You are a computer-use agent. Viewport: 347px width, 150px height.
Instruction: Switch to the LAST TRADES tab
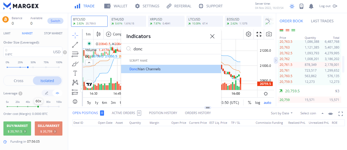(322, 21)
